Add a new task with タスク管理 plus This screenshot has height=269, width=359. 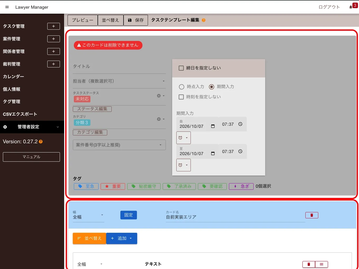click(54, 26)
